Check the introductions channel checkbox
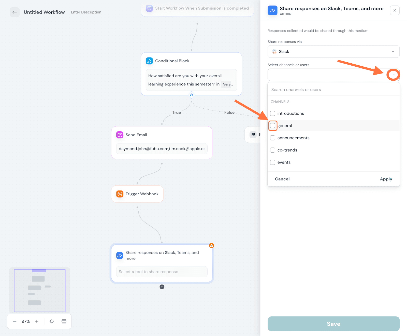The height and width of the screenshot is (336, 407). [x=272, y=113]
